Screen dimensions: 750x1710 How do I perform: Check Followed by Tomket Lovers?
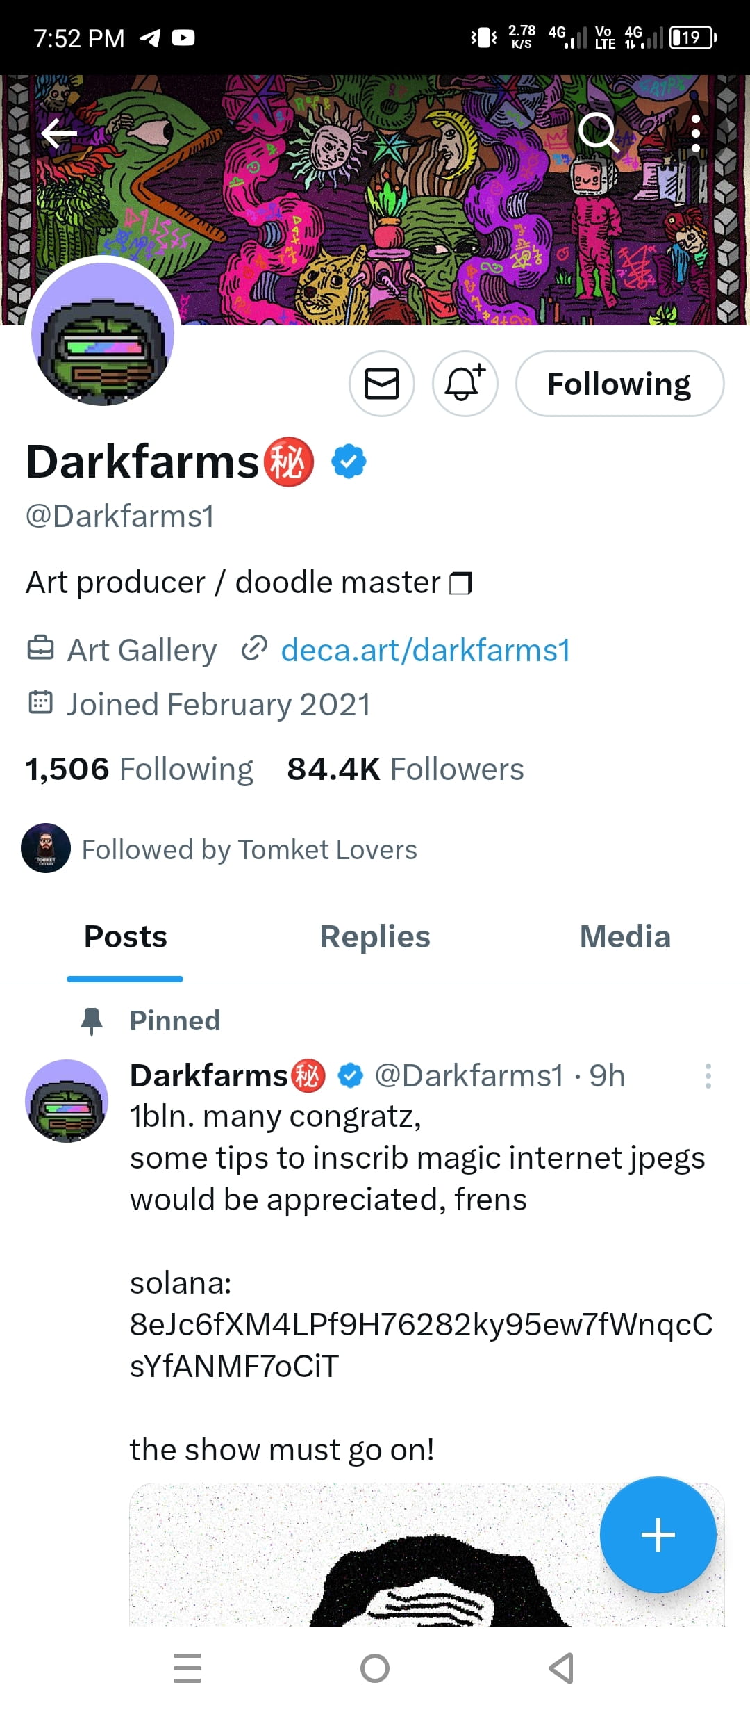click(x=249, y=849)
